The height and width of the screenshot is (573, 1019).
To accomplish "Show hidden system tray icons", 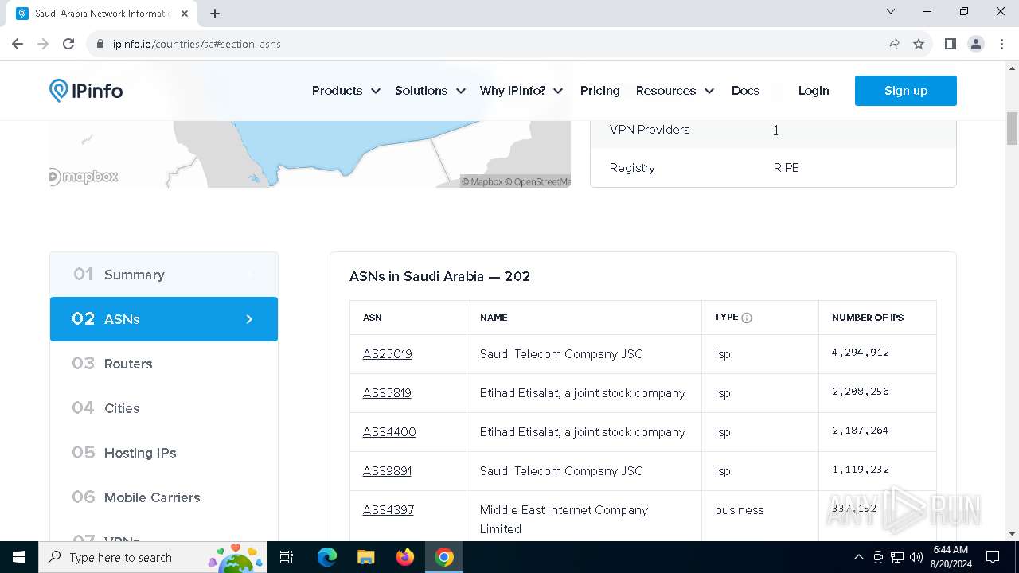I will [858, 557].
